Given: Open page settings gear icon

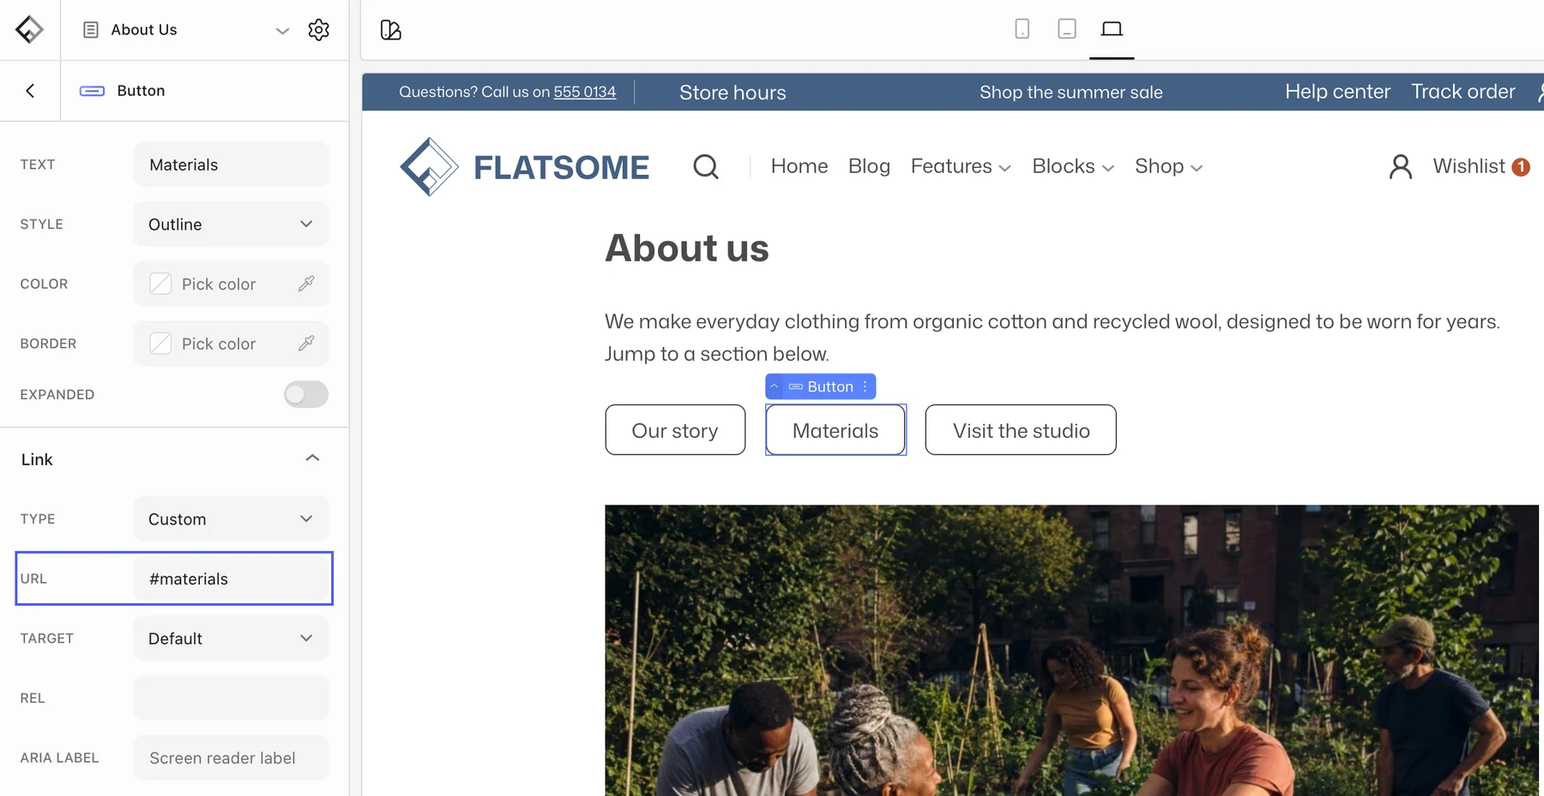Looking at the screenshot, I should (318, 30).
